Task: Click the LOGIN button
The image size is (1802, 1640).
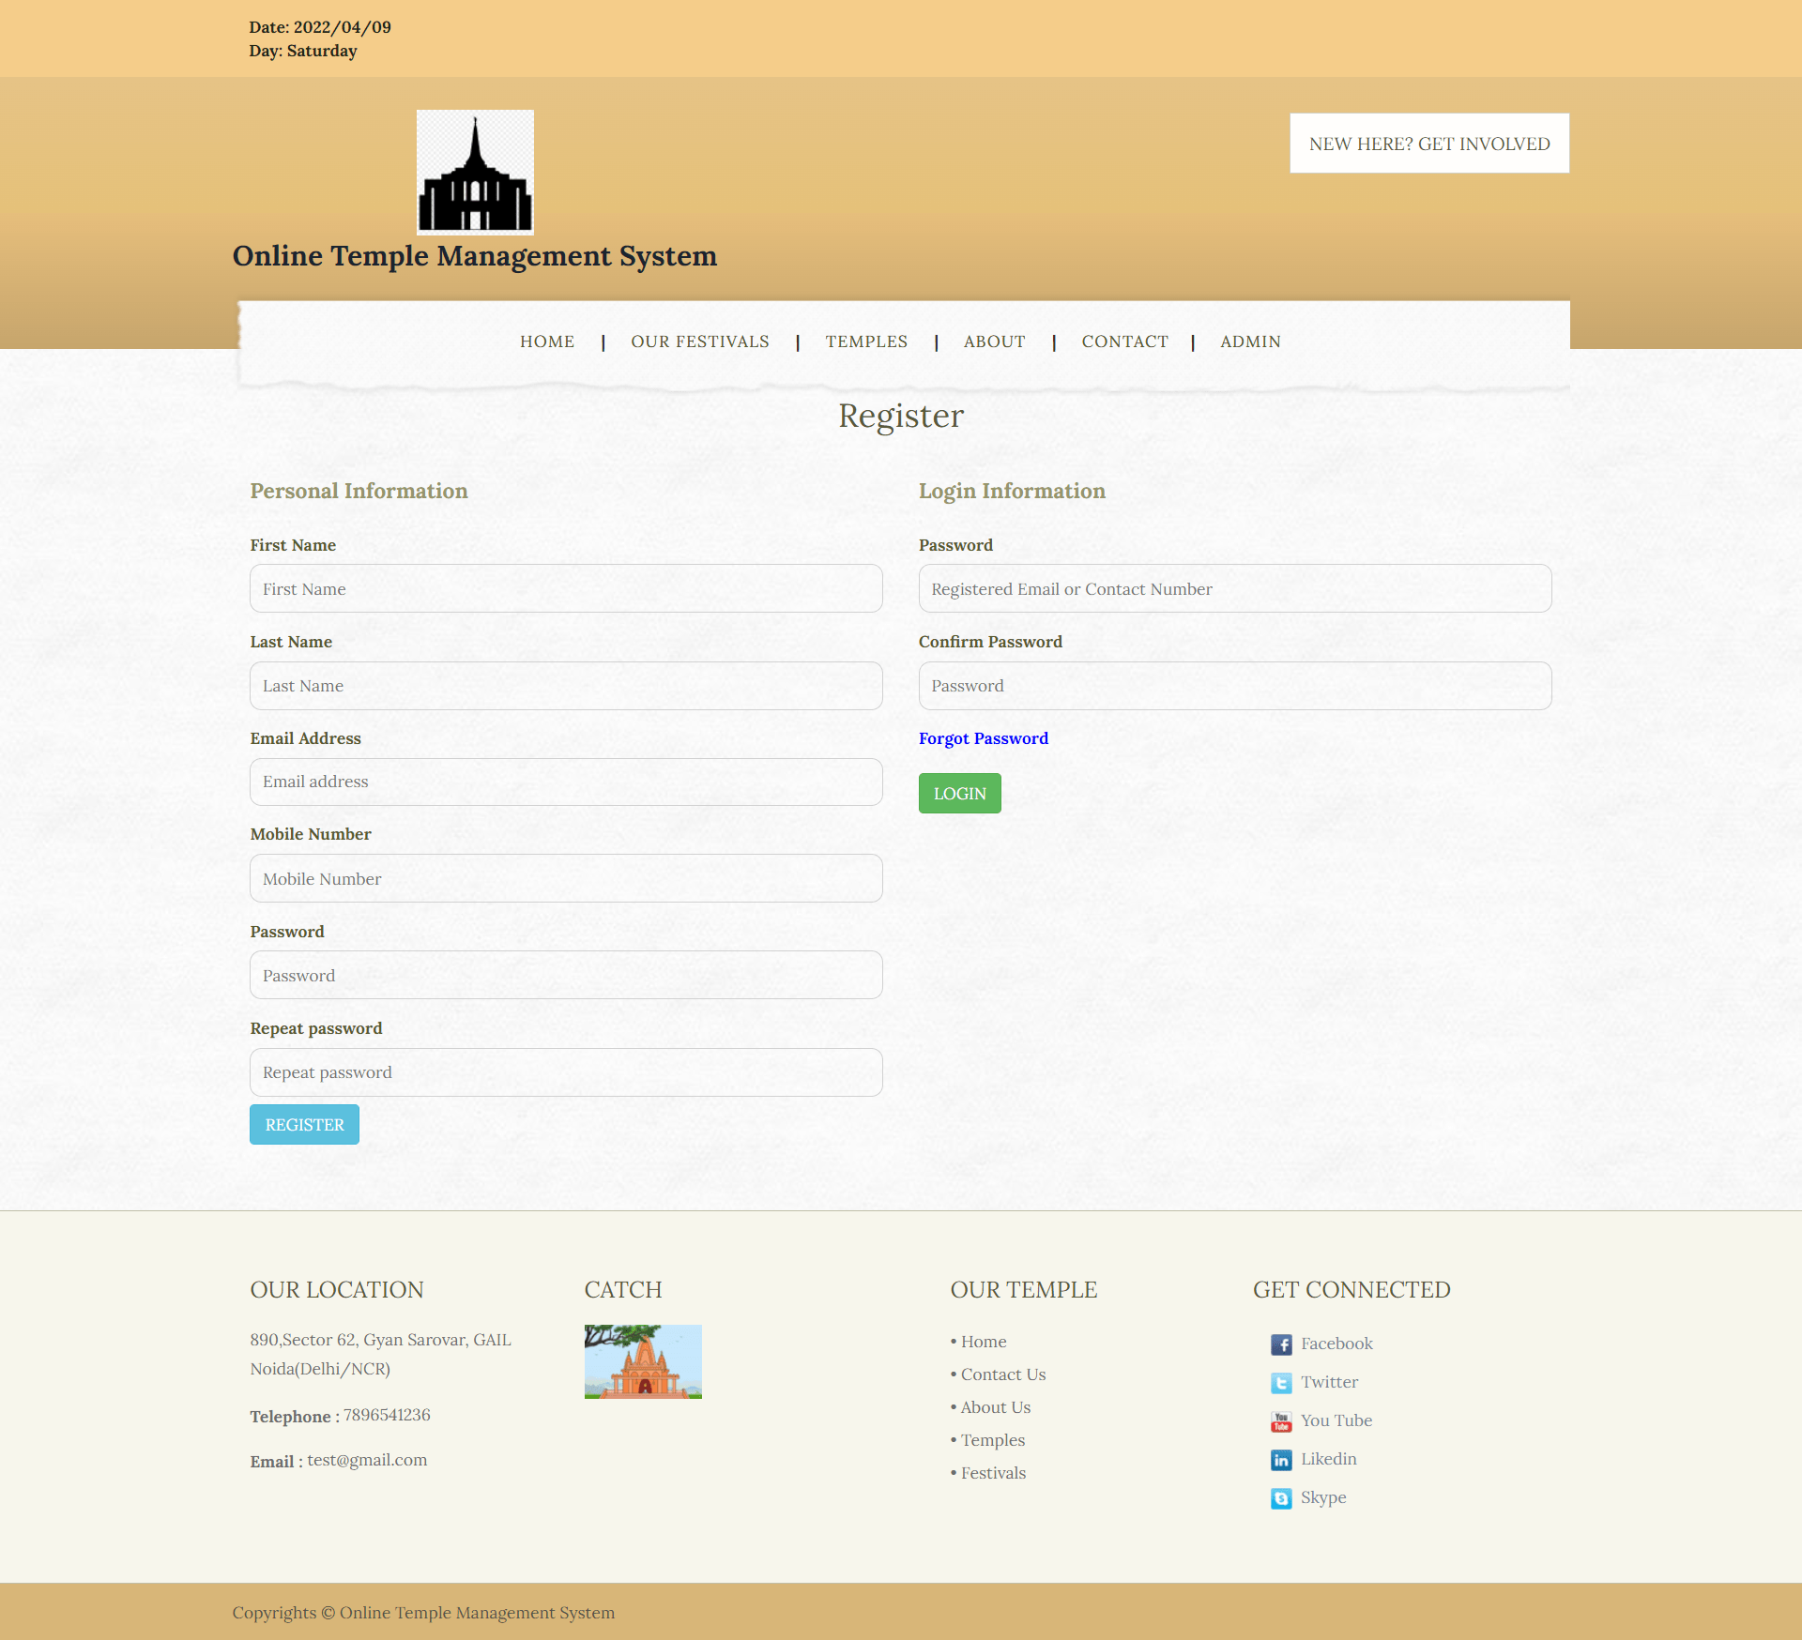Action: coord(959,793)
